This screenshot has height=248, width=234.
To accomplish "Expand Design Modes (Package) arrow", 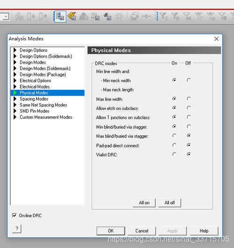I will (x=15, y=74).
